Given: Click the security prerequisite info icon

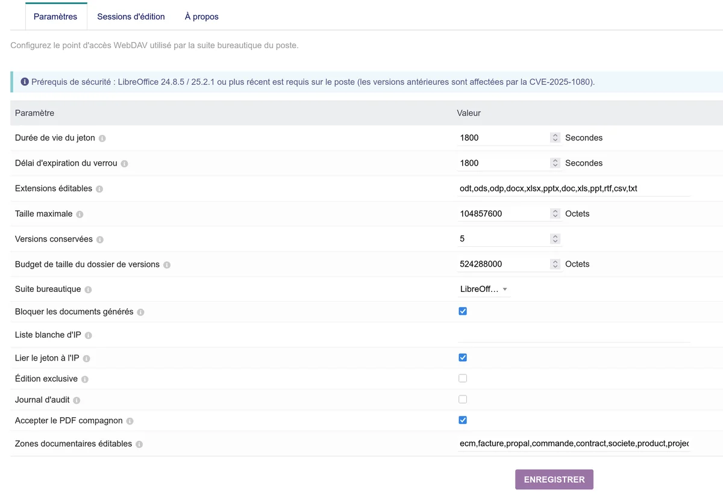Looking at the screenshot, I should point(25,82).
